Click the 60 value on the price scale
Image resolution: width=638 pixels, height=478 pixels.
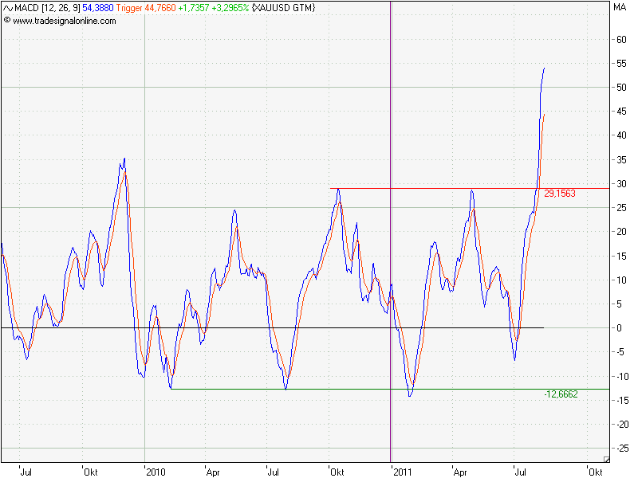619,39
